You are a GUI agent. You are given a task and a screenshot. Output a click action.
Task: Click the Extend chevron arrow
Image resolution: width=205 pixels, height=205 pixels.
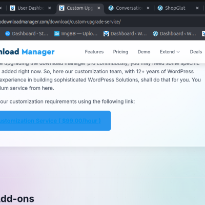click(x=178, y=52)
